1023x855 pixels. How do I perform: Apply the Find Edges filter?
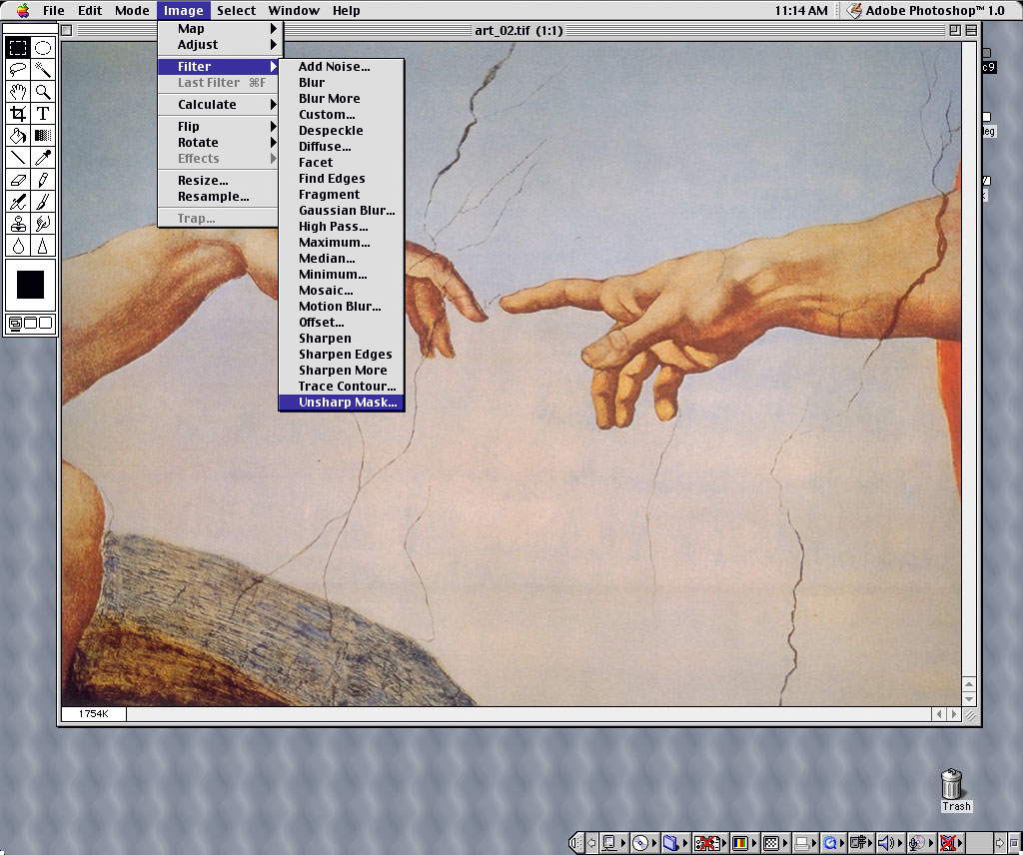[x=342, y=179]
